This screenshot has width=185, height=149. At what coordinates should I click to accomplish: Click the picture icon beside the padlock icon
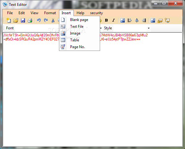[153, 20]
